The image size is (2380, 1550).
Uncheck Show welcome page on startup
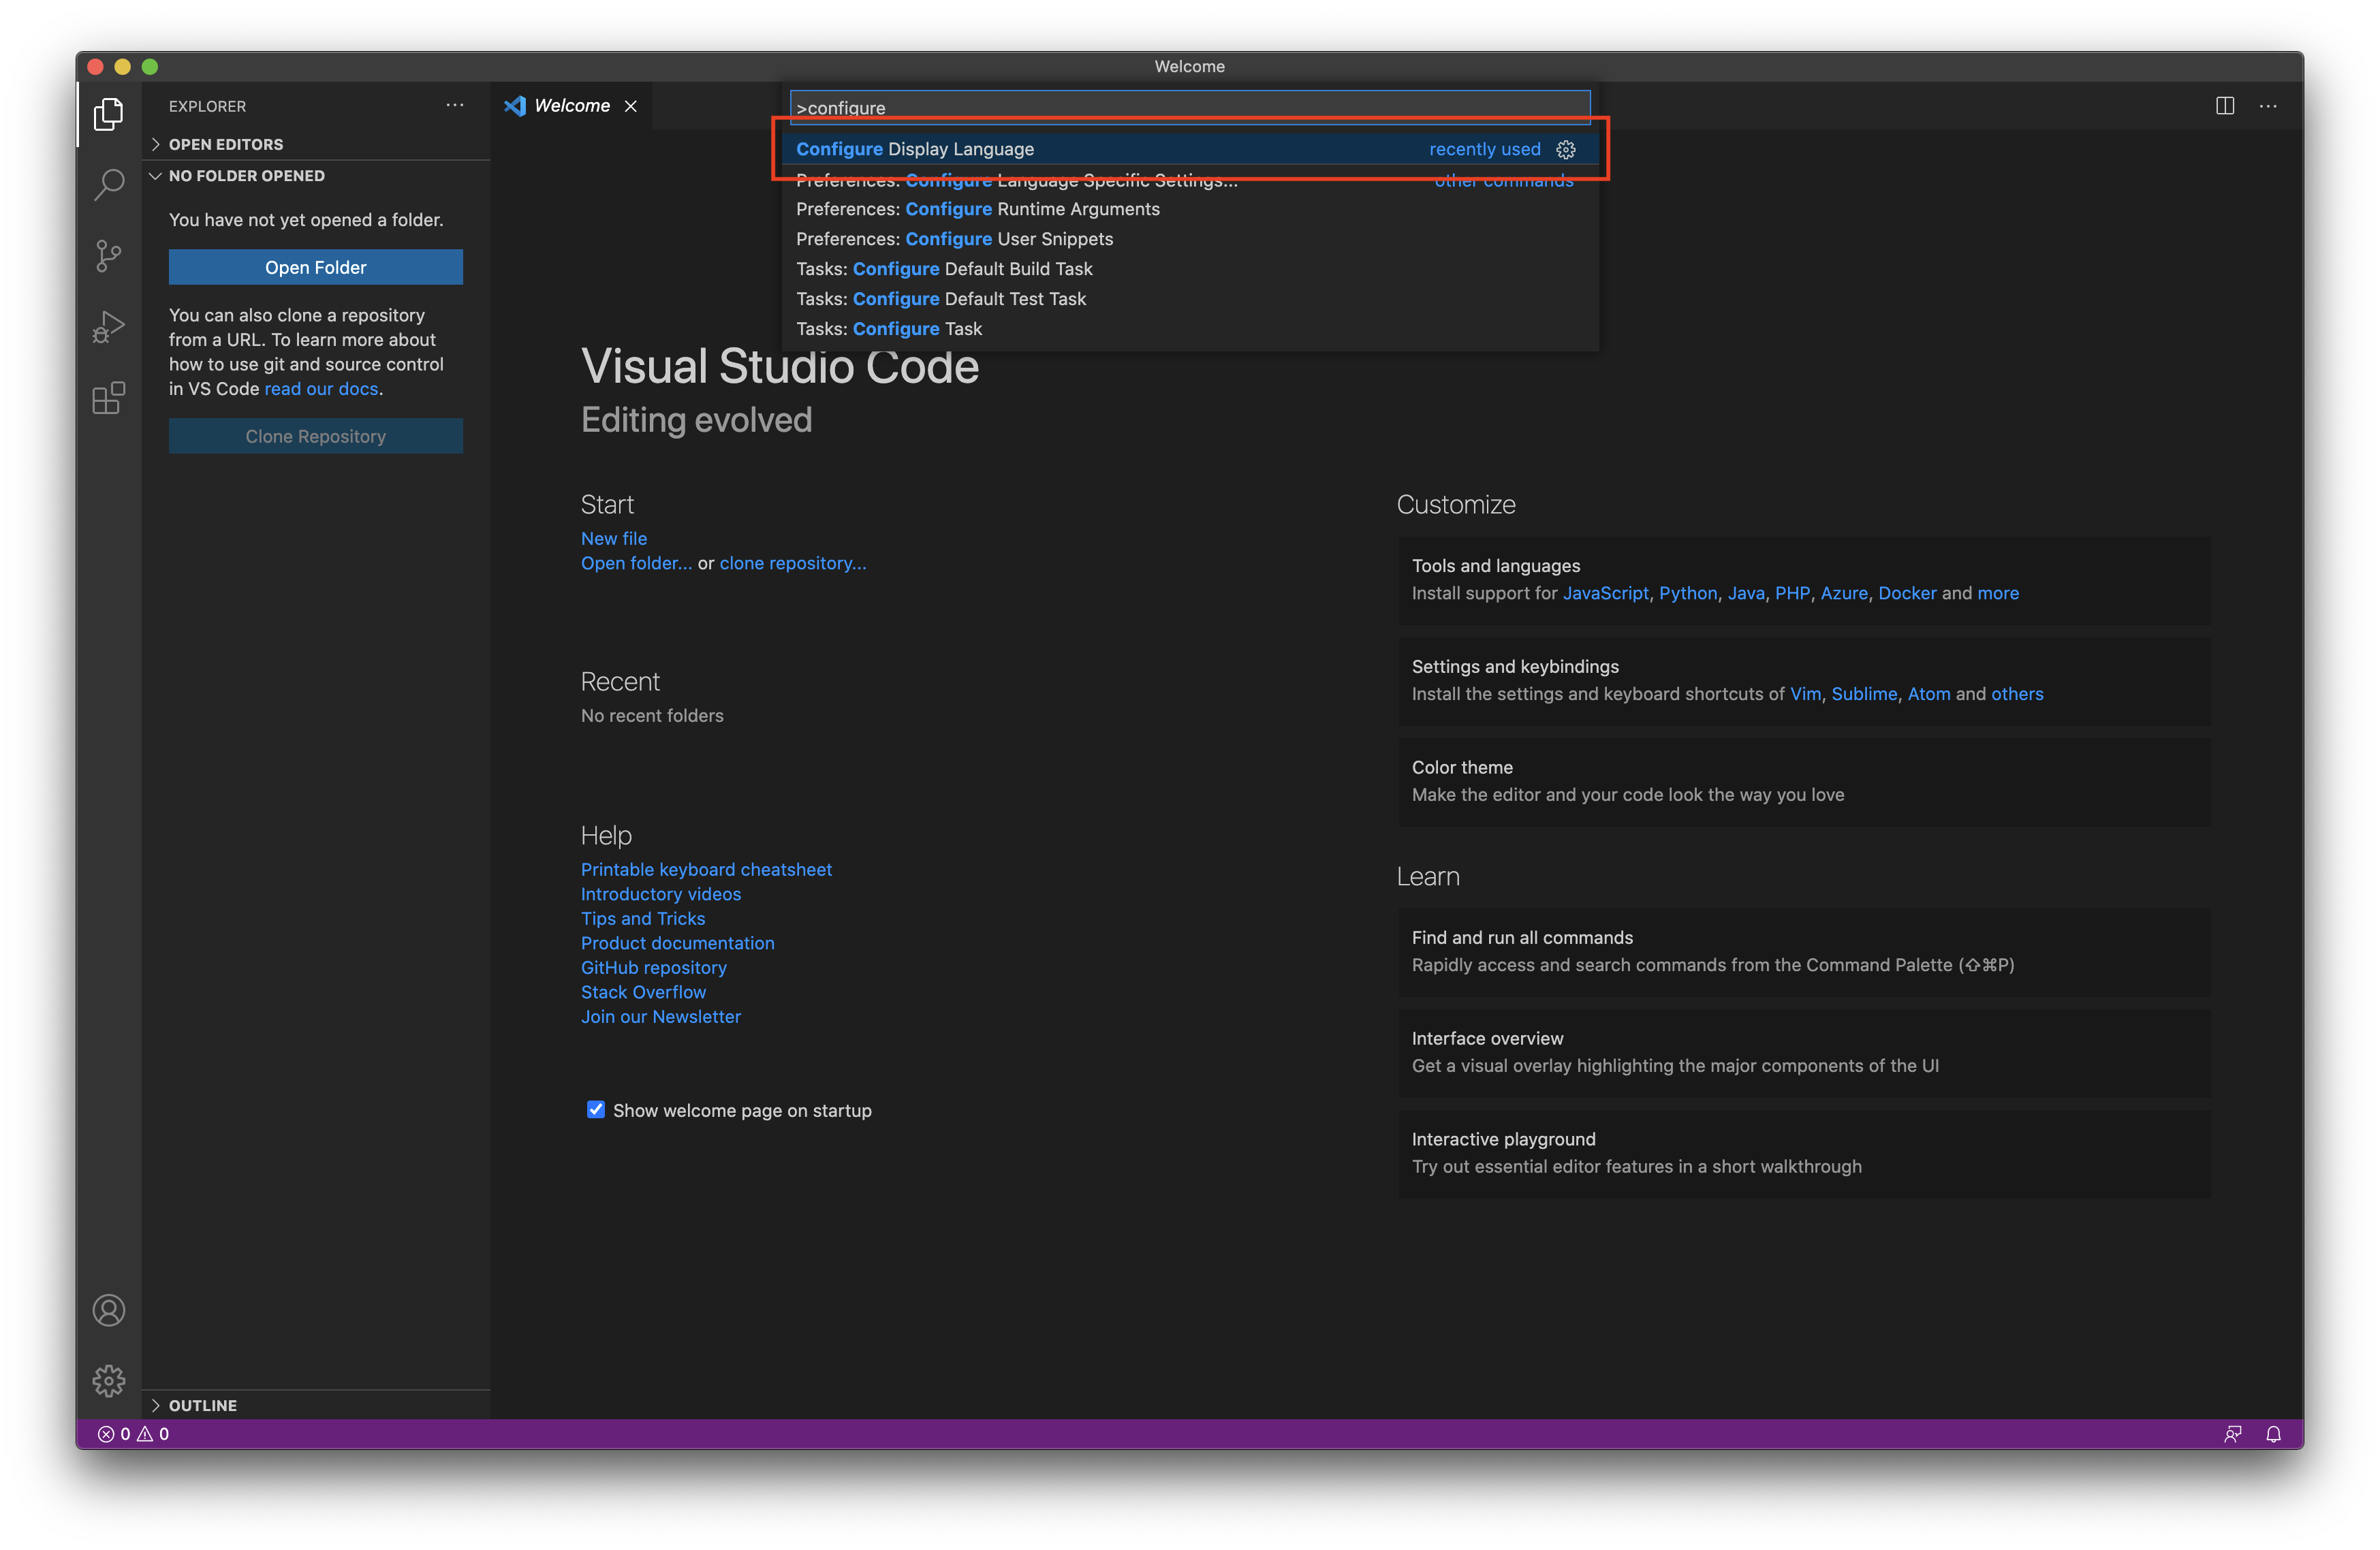click(596, 1109)
